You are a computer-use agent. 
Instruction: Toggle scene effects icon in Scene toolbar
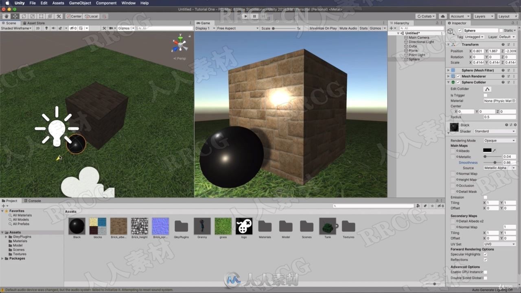[x=60, y=28]
